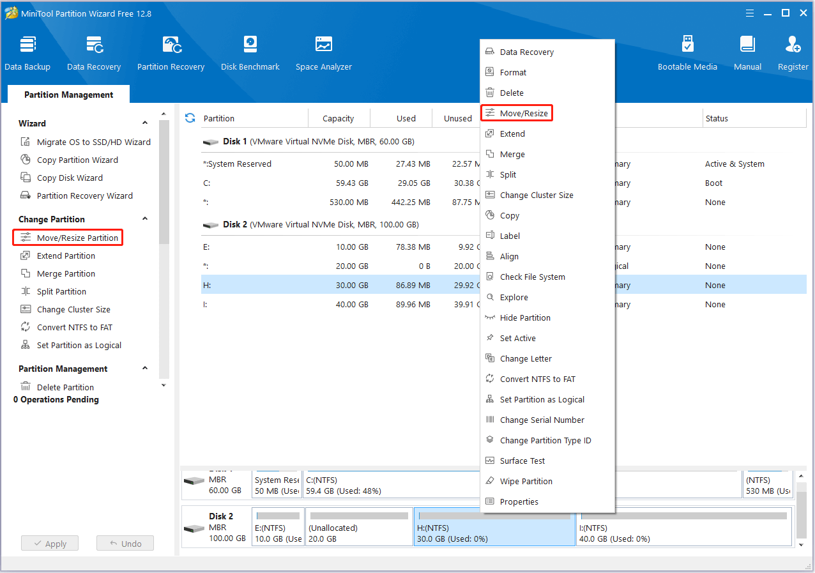This screenshot has width=815, height=573.
Task: Sort by the Status column header
Action: (754, 118)
